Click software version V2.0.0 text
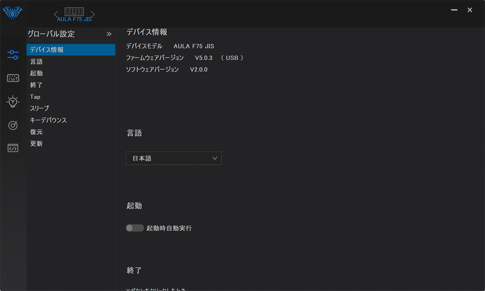 point(199,70)
